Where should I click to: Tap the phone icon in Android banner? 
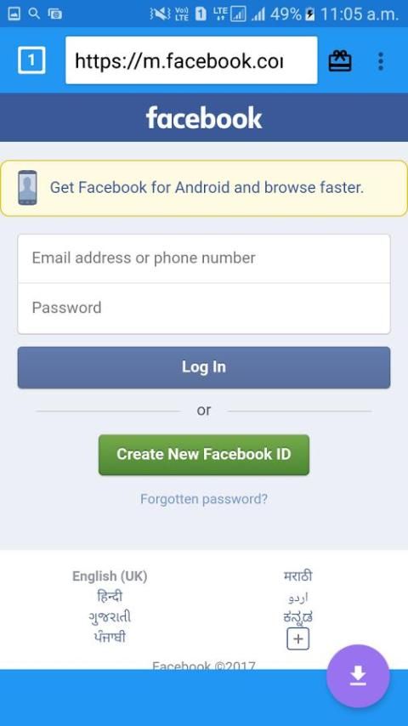coord(28,188)
